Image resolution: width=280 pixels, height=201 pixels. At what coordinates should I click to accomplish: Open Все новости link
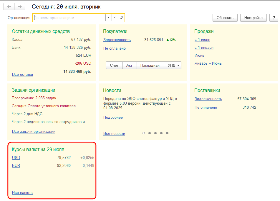(x=114, y=134)
